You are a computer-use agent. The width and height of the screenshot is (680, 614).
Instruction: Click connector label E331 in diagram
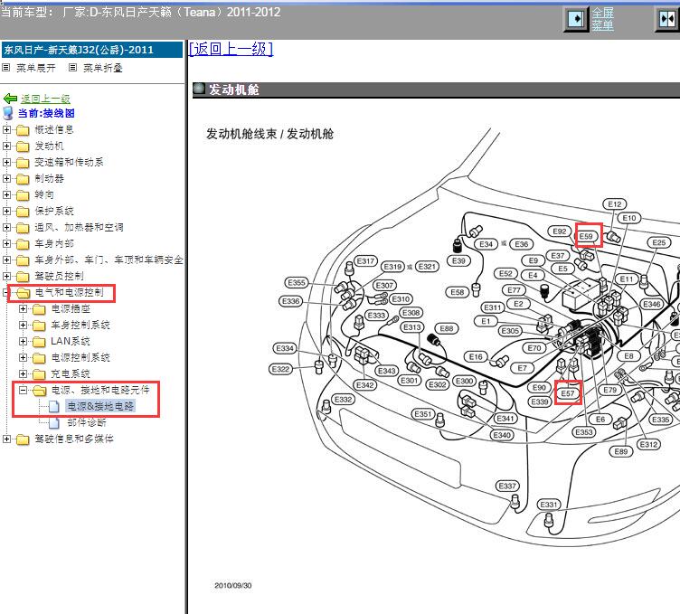549,505
